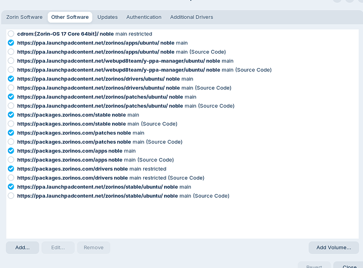Enable ppa zorinos/patches/ubuntu Source Code checkbox
The image size is (363, 268).
click(11, 106)
